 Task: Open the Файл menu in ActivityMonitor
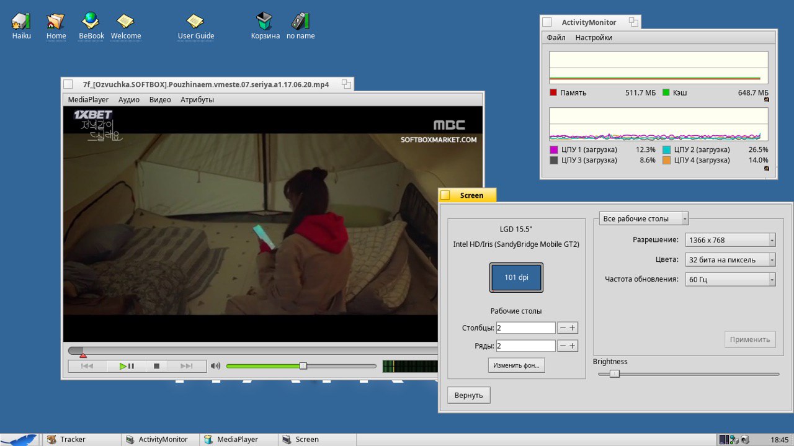[x=556, y=37]
